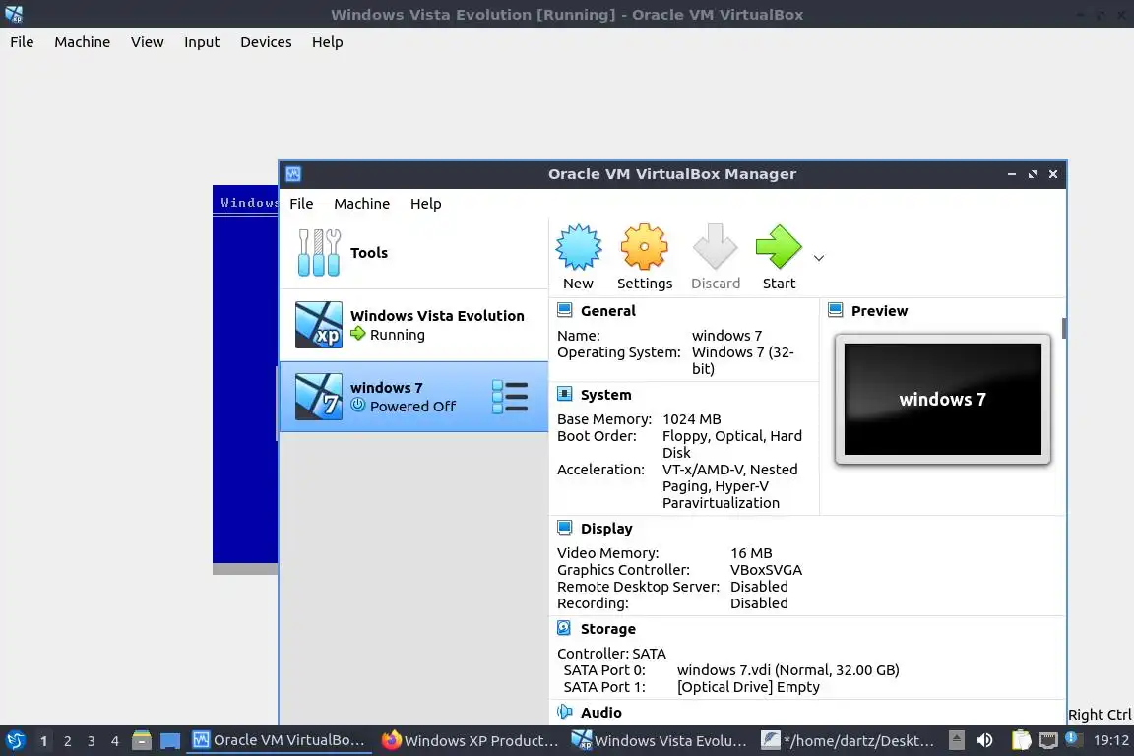Screen dimensions: 1134x756
Task: Click the Preview section heading
Action: click(879, 311)
